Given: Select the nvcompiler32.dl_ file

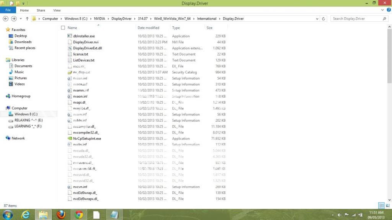Looking at the screenshot, I should pos(86,132).
